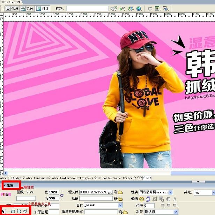The width and height of the screenshot is (215, 215).
Task: Click the point-to-file icon next to 链接
Action: tap(116, 199)
